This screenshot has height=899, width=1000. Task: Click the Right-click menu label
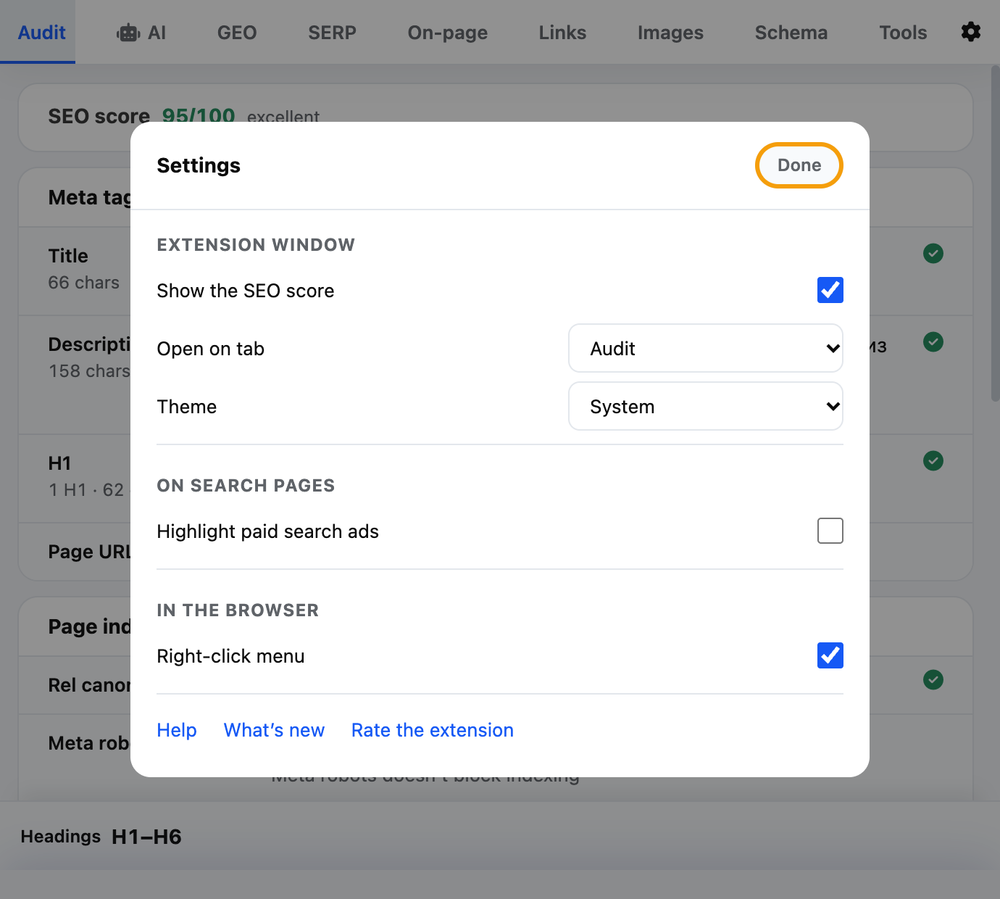(x=231, y=656)
